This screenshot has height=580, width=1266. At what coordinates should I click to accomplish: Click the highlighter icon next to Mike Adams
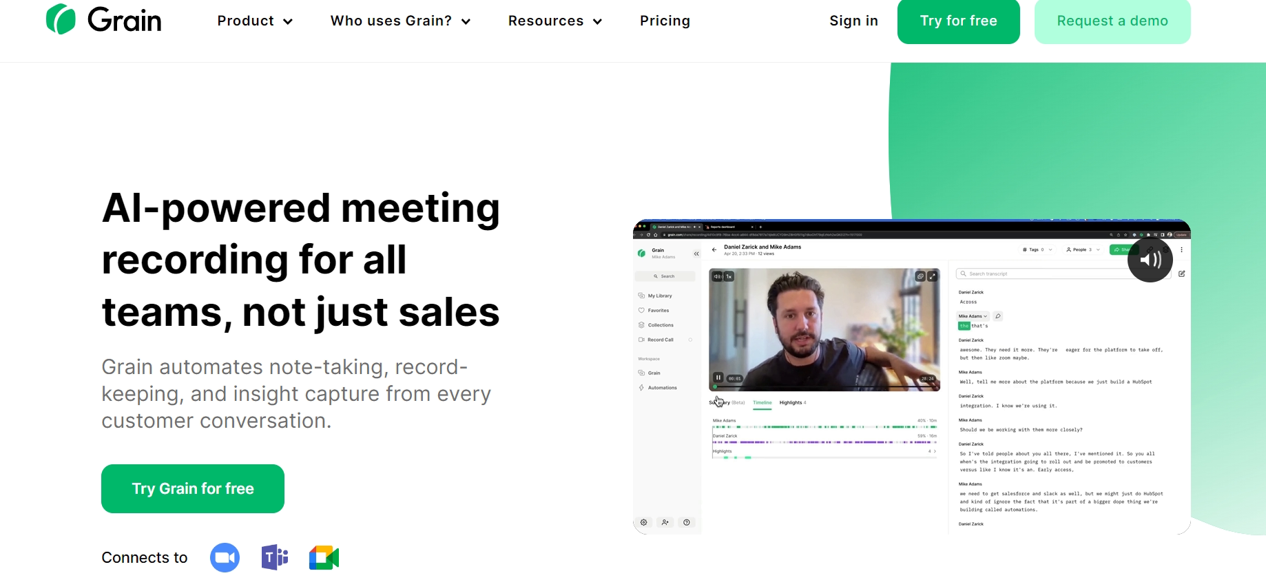[998, 316]
